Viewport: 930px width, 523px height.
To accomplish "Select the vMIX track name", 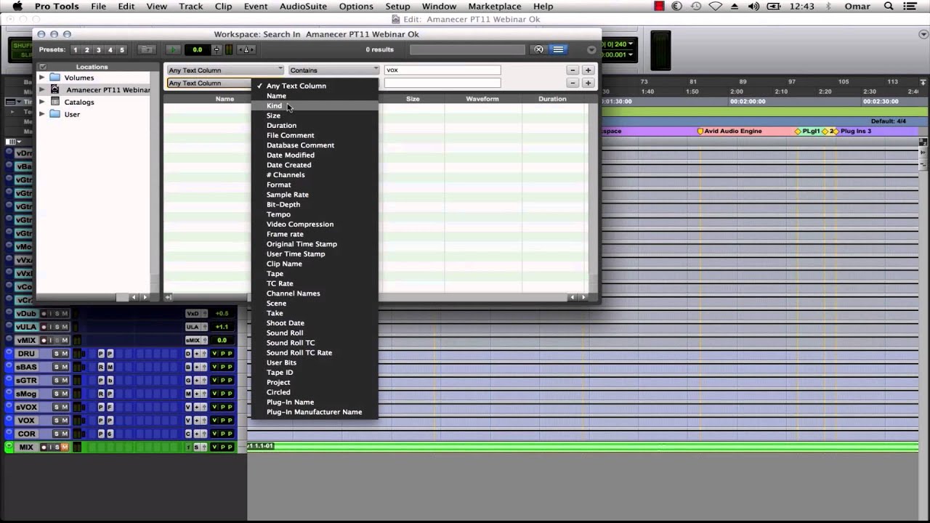I will point(26,341).
